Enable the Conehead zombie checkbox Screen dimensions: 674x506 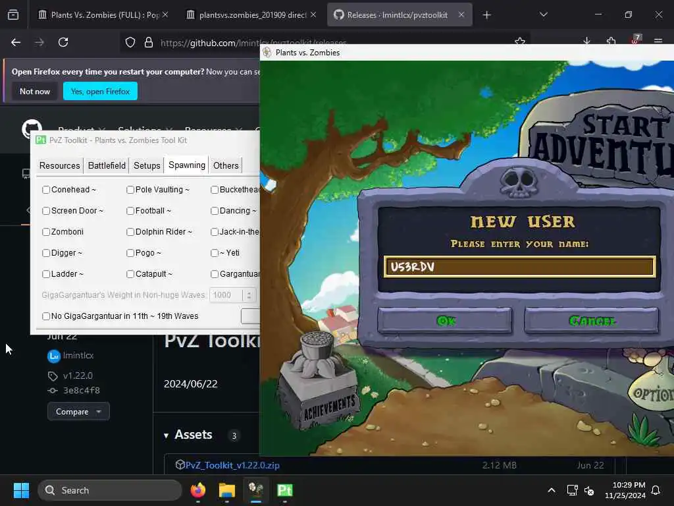(x=46, y=190)
